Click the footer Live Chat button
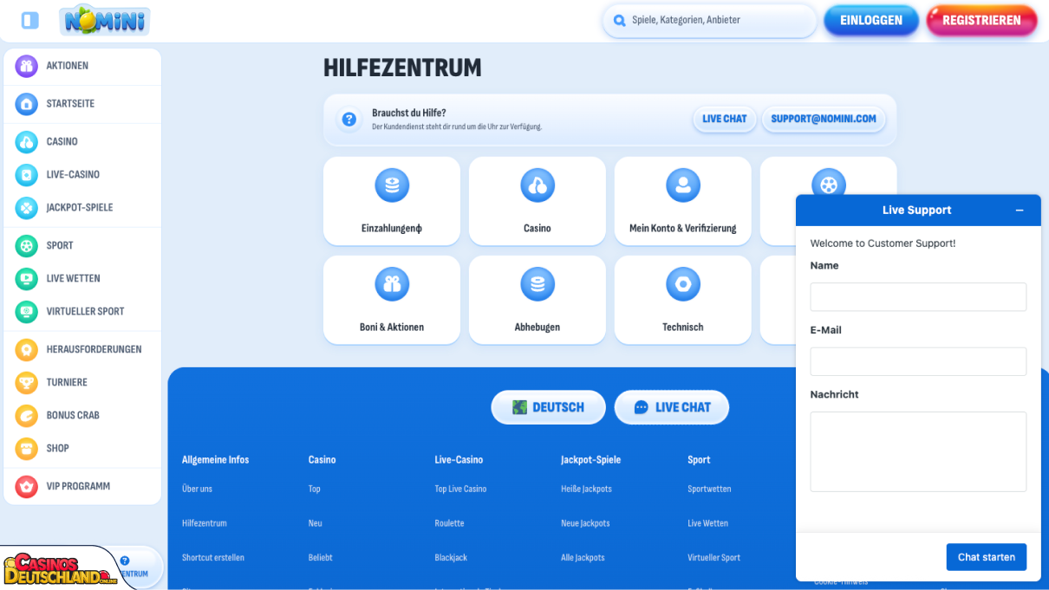This screenshot has width=1049, height=590. 672,407
